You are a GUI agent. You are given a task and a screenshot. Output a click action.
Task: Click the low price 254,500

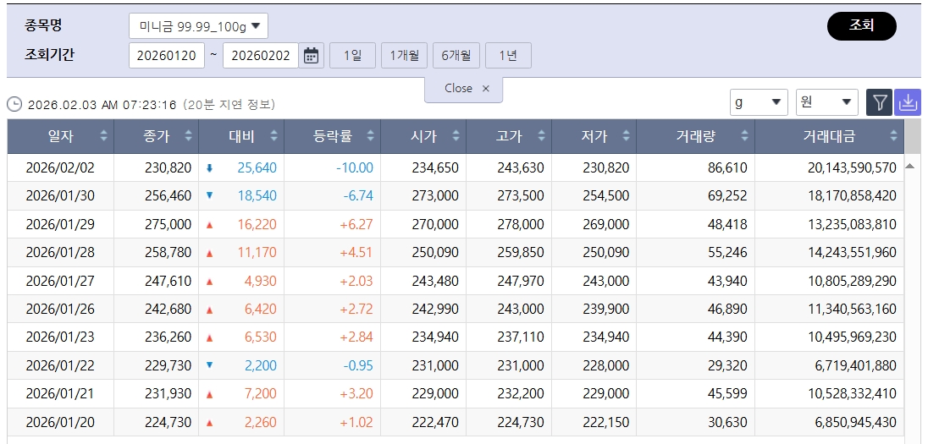pyautogui.click(x=605, y=195)
